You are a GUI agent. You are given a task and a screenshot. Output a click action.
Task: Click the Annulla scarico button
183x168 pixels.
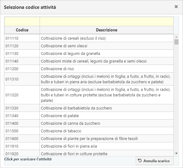155,161
